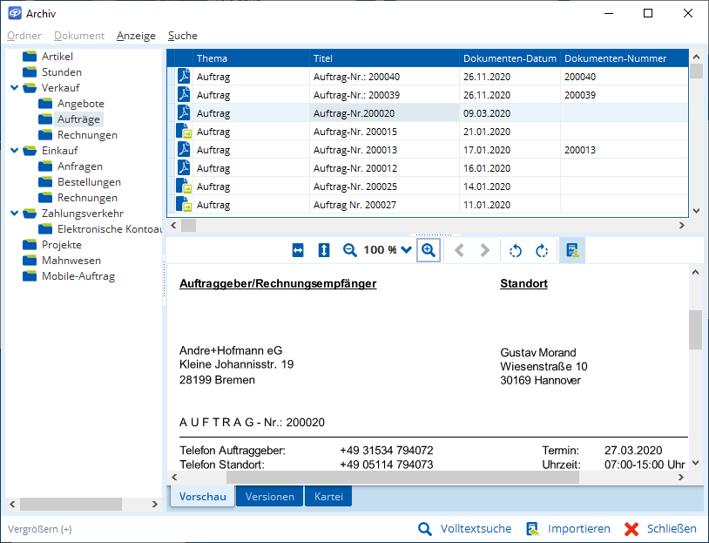Click the Importieren button
Image resolution: width=709 pixels, height=543 pixels.
pyautogui.click(x=568, y=528)
